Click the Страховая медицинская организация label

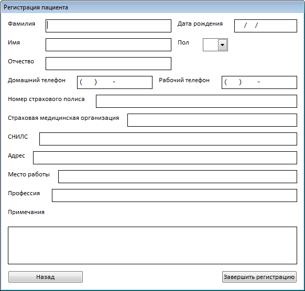coord(63,118)
